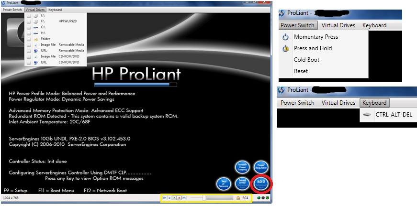417x206 pixels.
Task: Click the green play button in status bar
Action: [x=174, y=198]
